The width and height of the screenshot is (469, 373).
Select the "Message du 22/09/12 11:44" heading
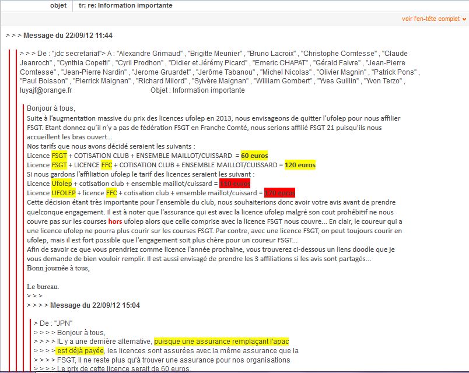point(68,36)
